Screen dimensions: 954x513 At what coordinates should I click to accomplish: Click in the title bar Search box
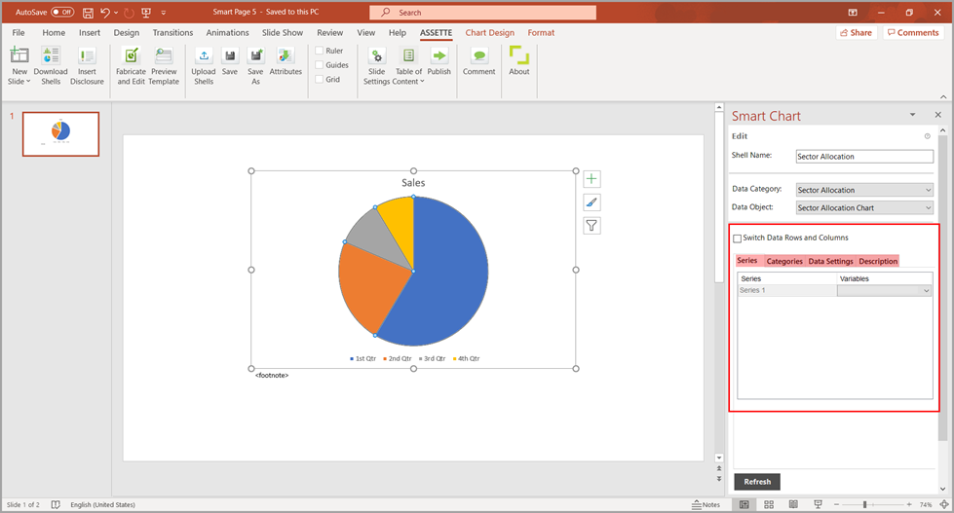tap(482, 12)
